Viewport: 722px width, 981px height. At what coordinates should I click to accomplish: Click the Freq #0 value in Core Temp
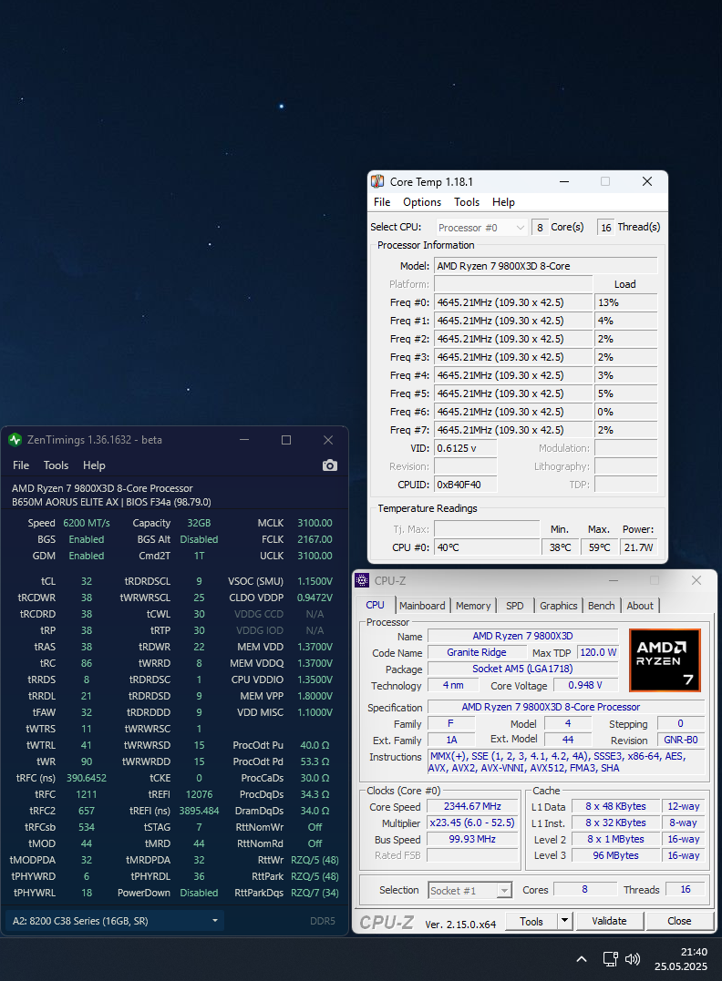point(513,302)
